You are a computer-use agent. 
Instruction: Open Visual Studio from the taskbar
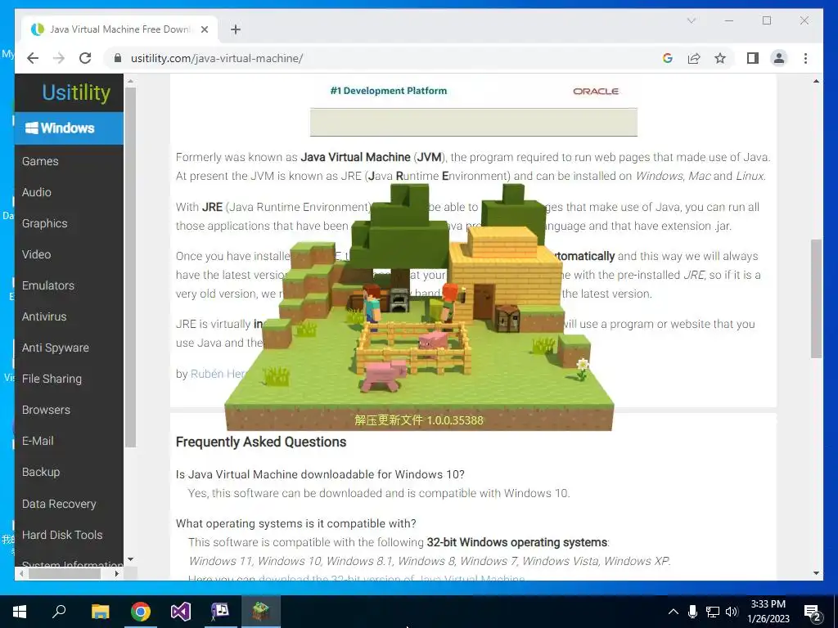click(x=181, y=612)
